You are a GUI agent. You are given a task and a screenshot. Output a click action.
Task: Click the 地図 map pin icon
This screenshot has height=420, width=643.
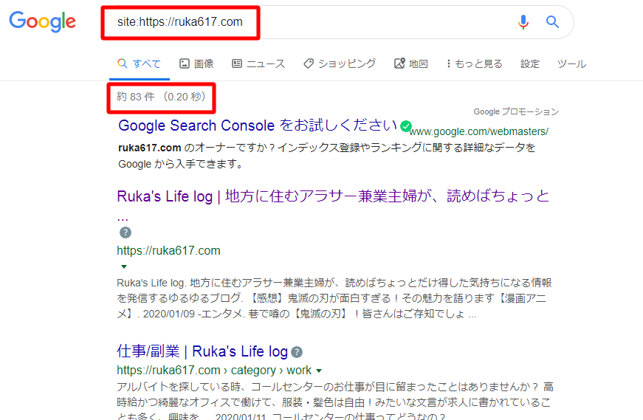(399, 63)
